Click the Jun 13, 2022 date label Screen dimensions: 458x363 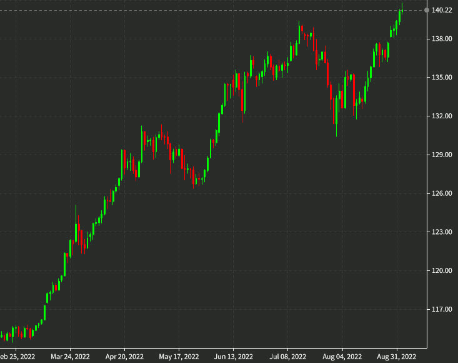point(234,357)
